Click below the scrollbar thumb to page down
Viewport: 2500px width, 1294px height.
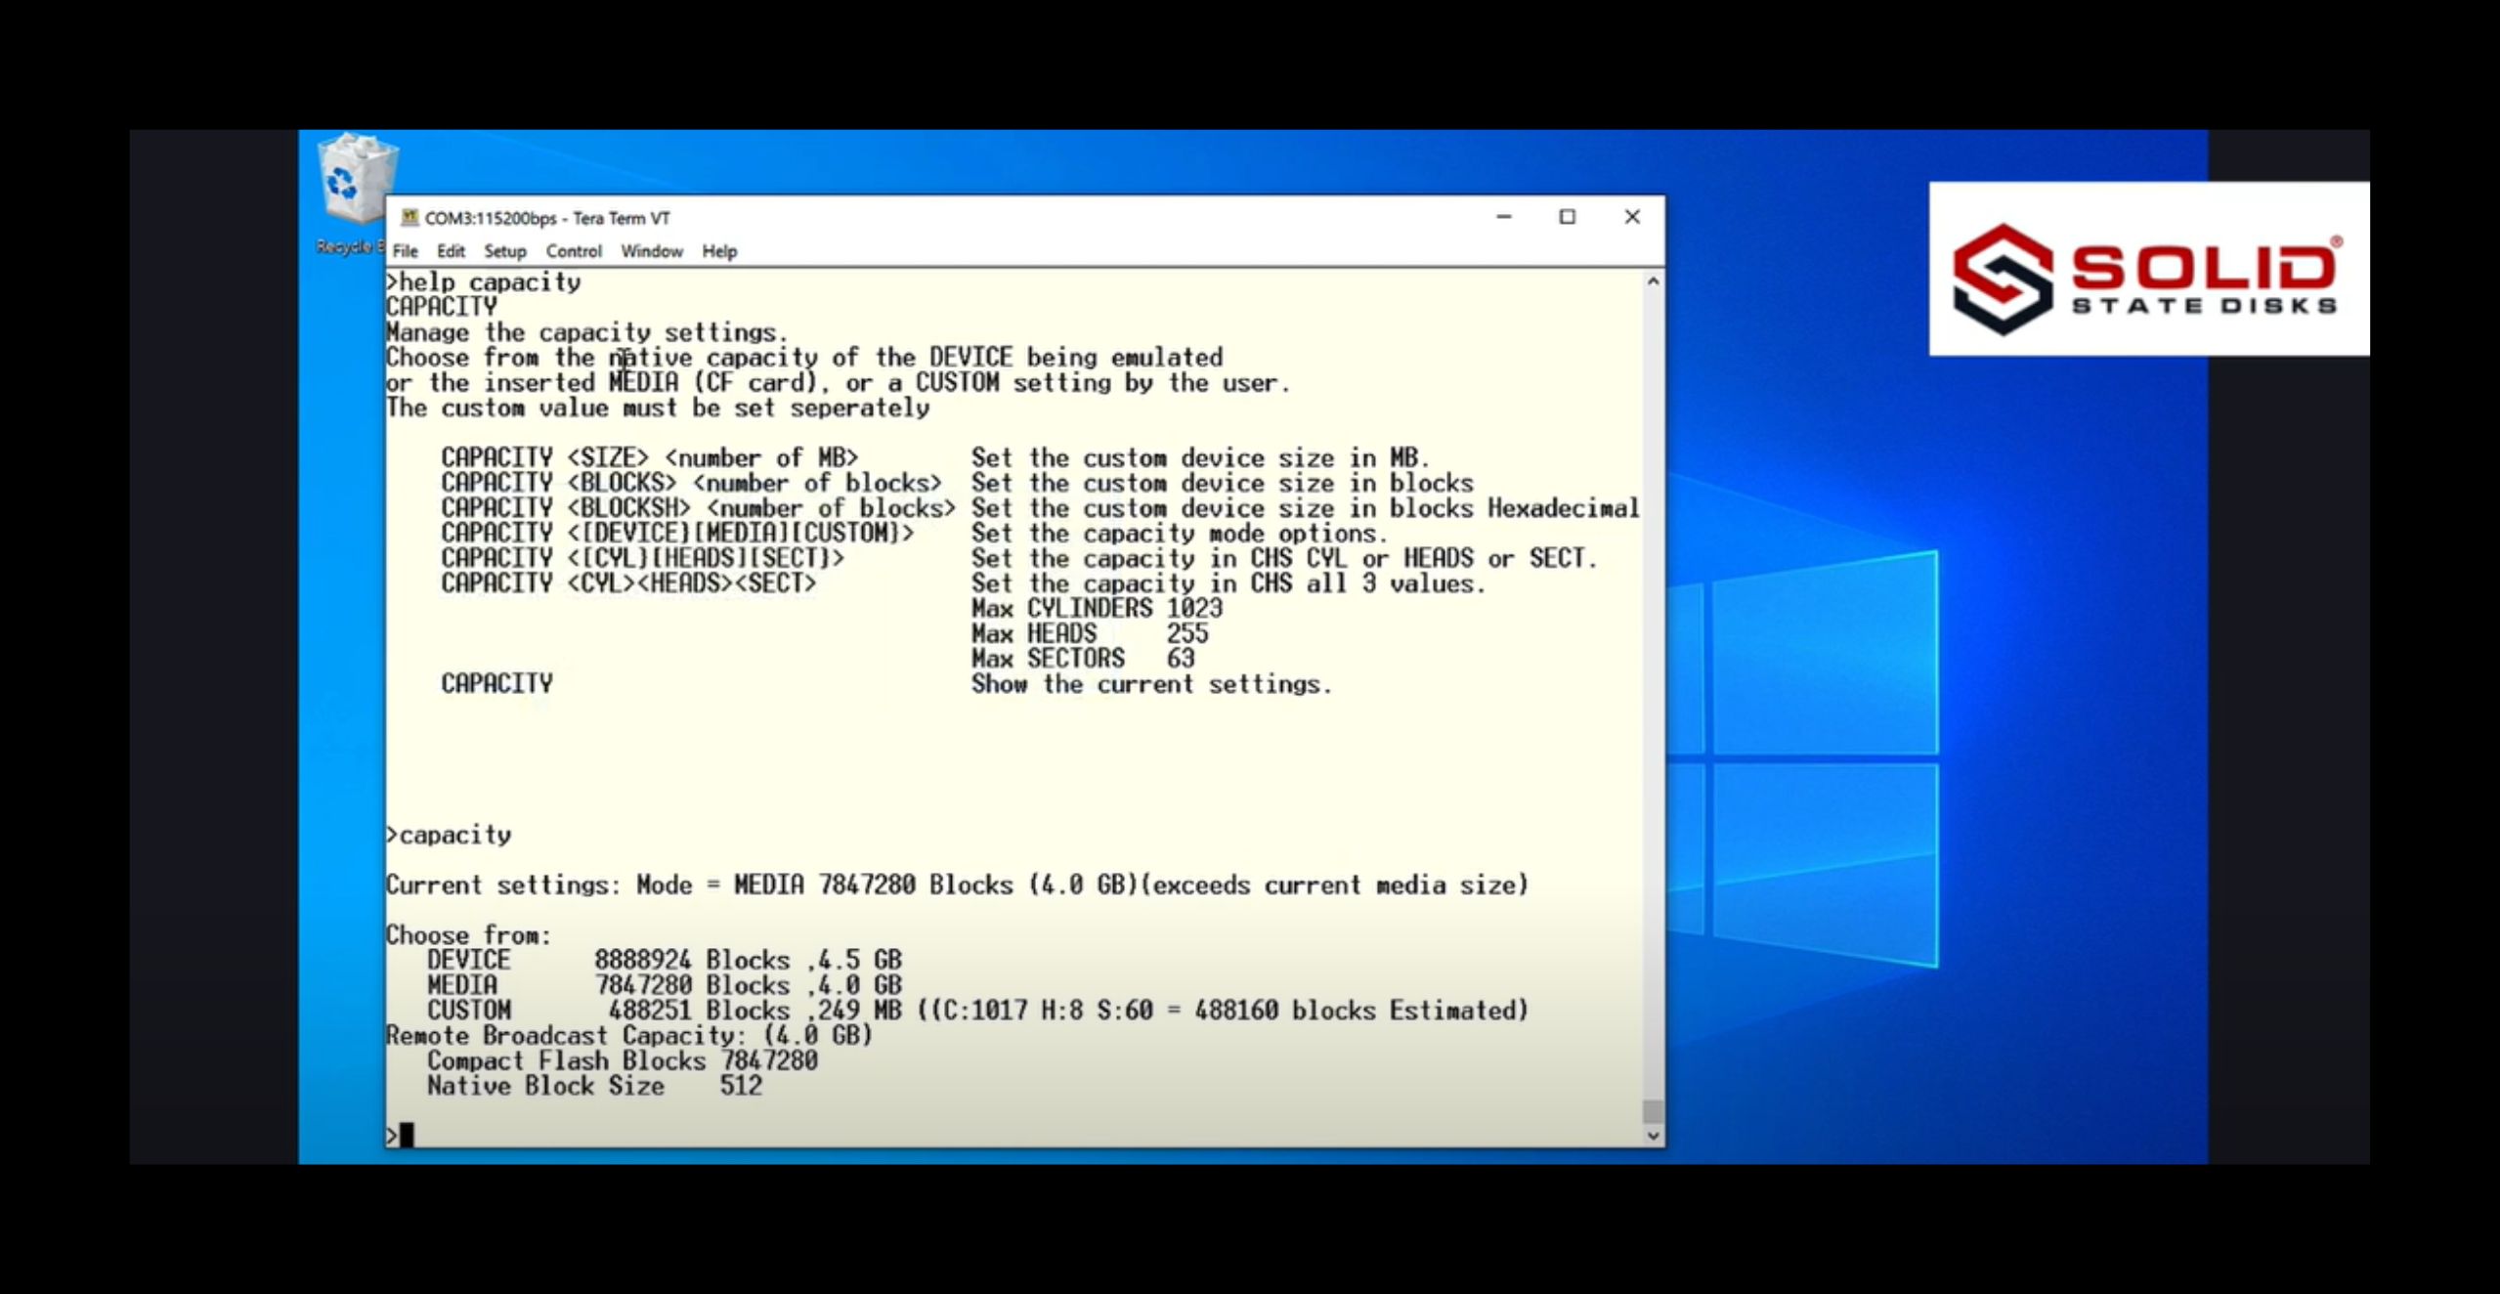click(1652, 1124)
